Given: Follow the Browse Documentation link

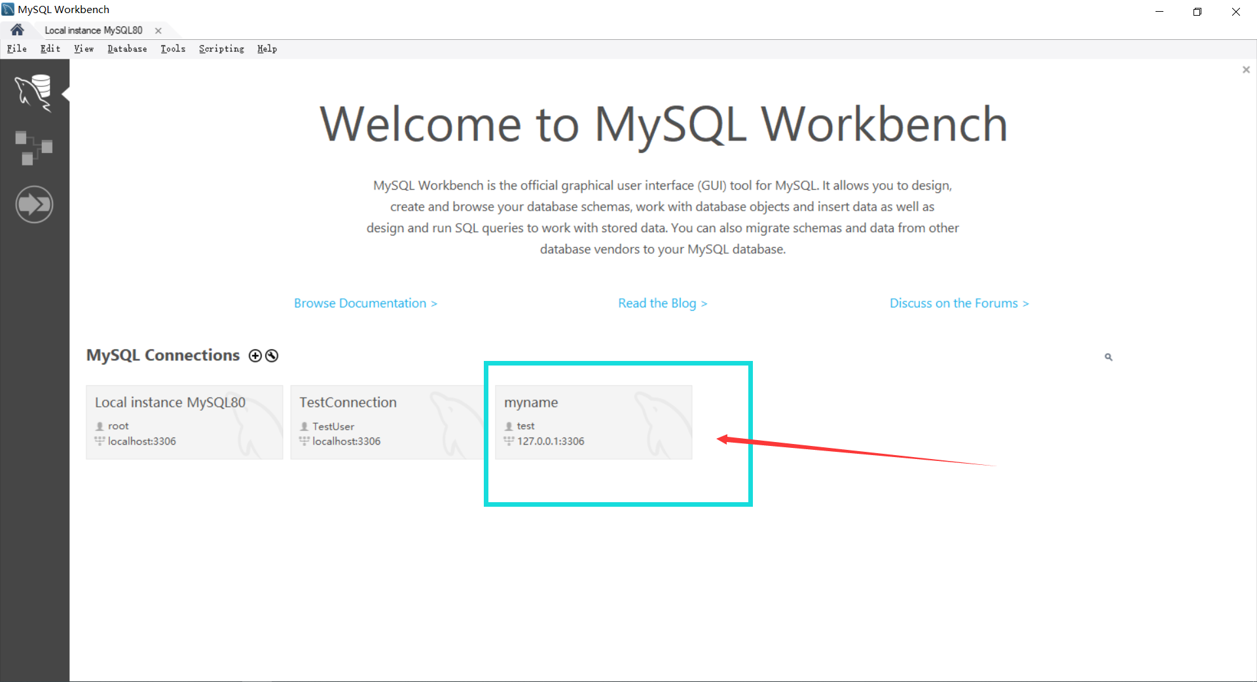Looking at the screenshot, I should pos(365,303).
